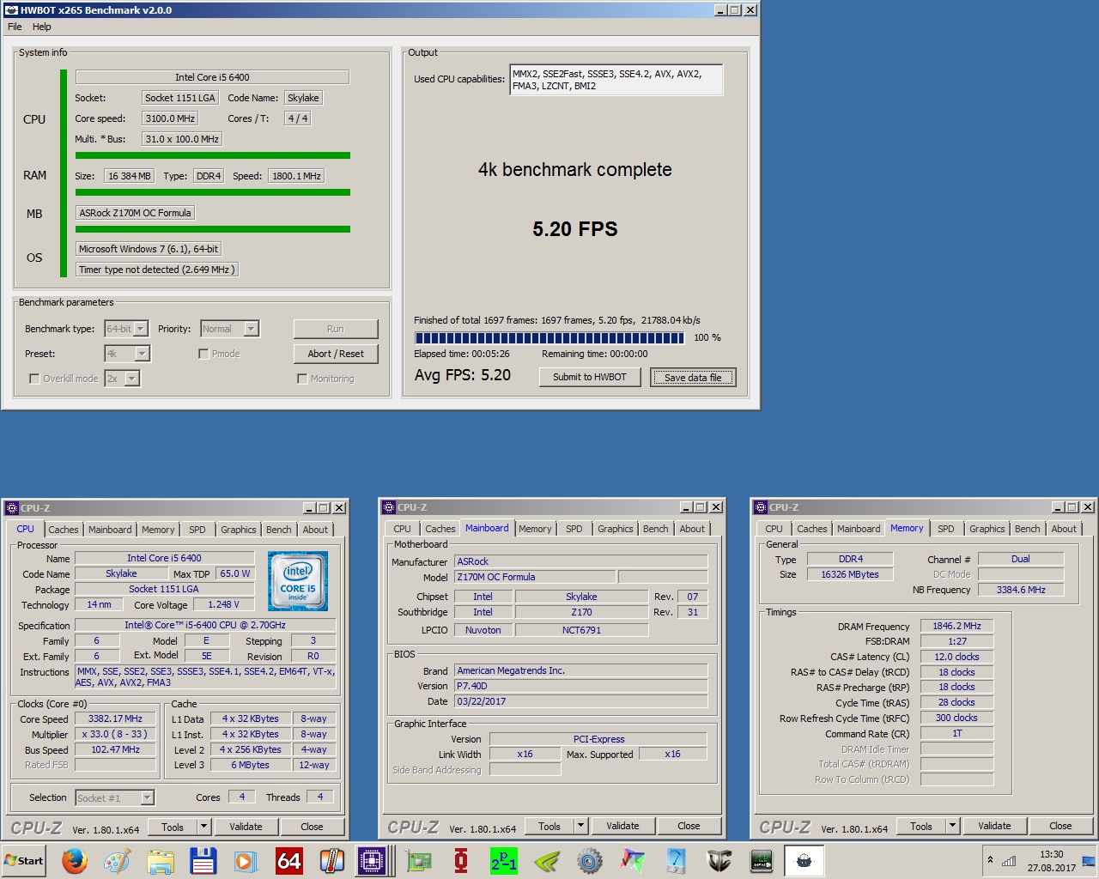Expand Tools arrow in Memory CPU-Z window

[x=953, y=826]
